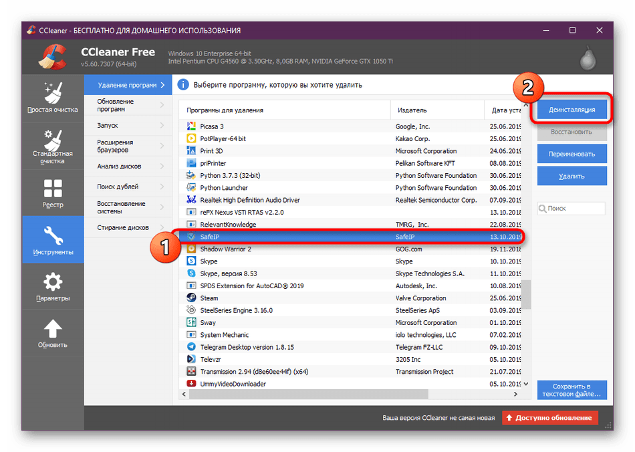The height and width of the screenshot is (452, 635).
Task: Click the Steam icon
Action: (x=191, y=298)
